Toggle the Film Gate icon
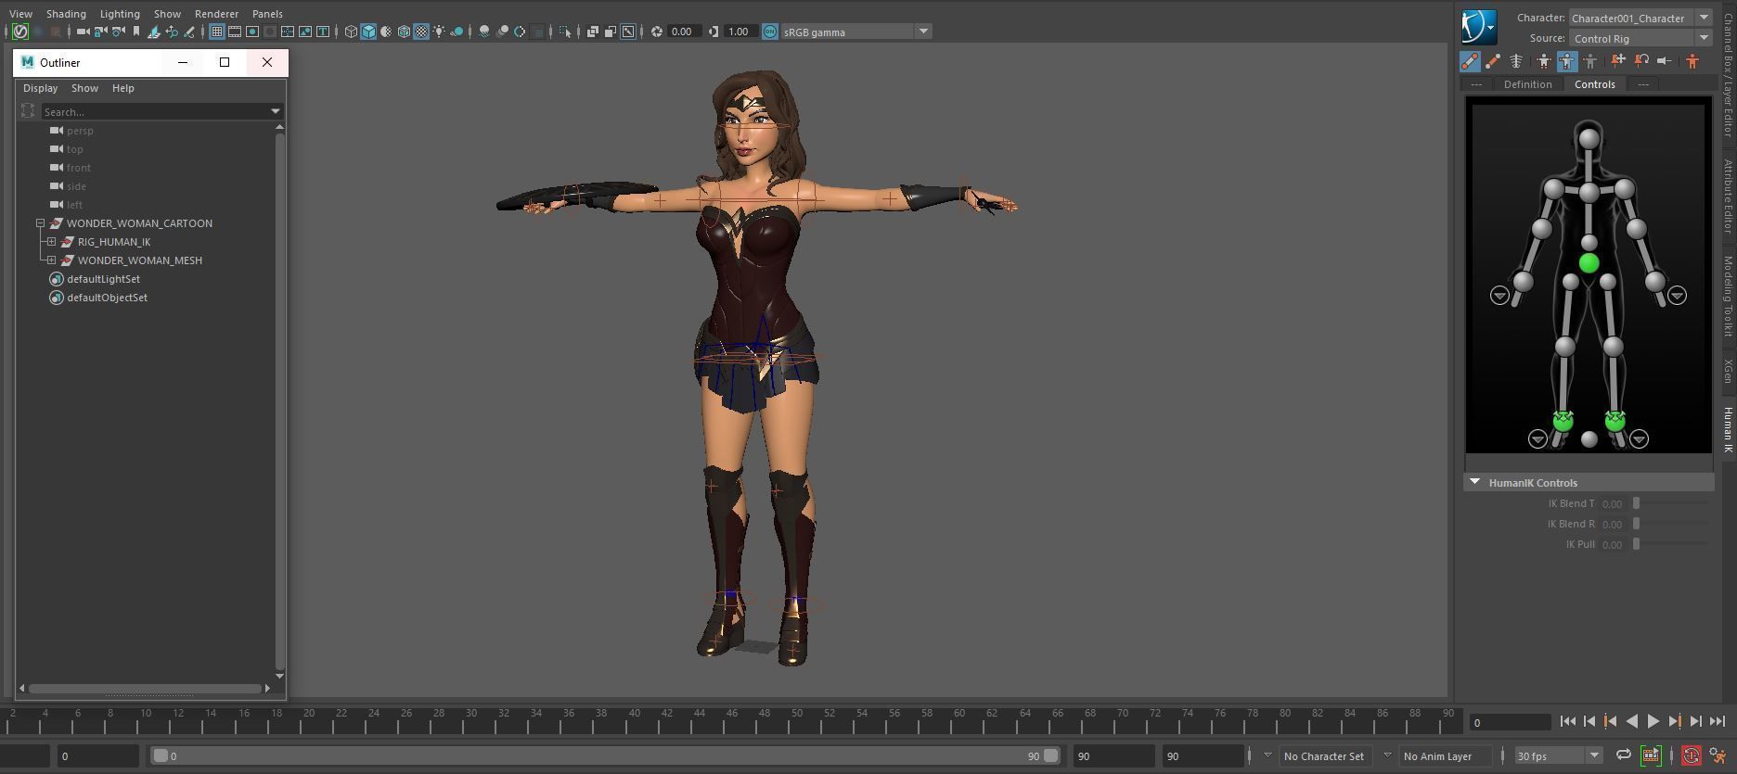The image size is (1737, 774). 235,32
